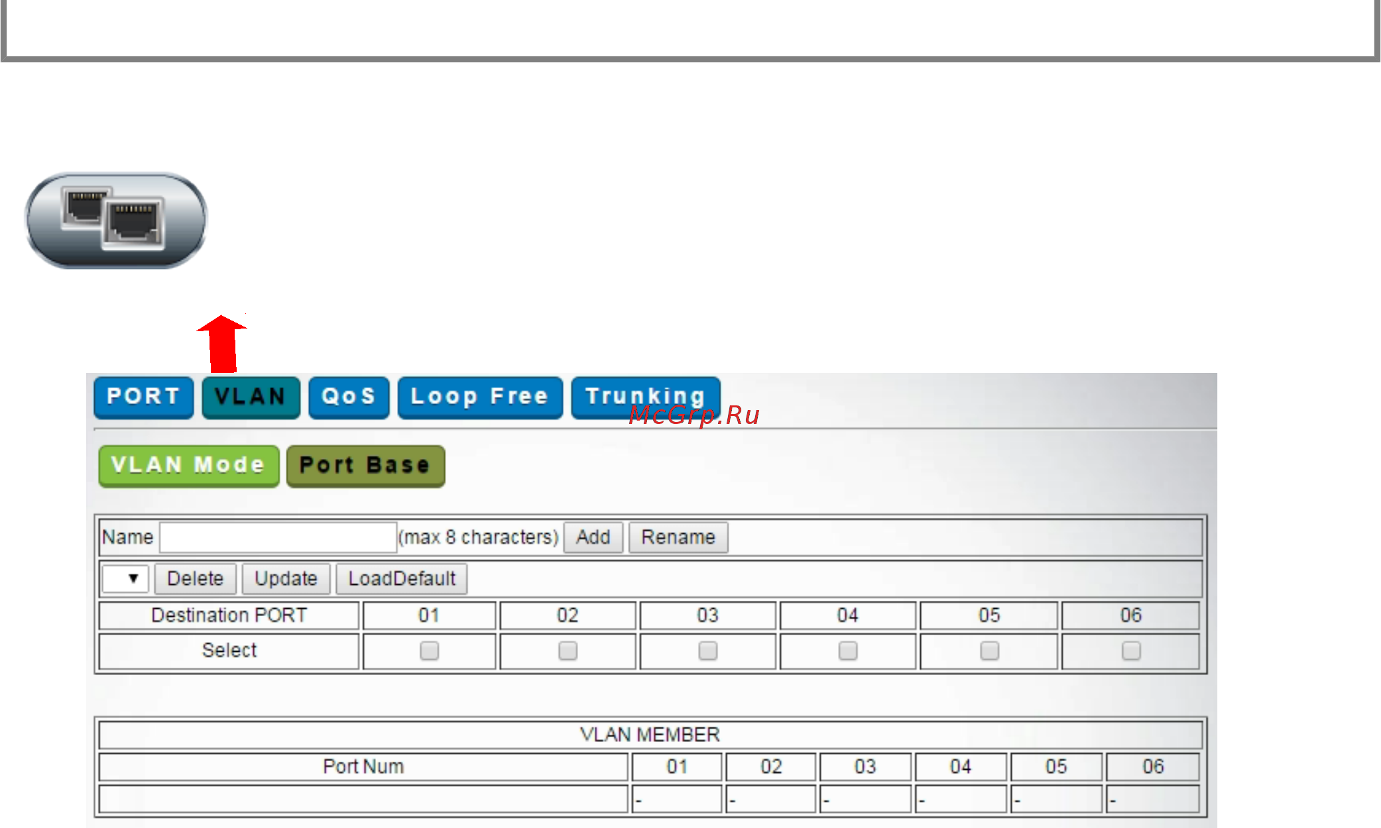Open the QoS tab
Screen dimensions: 1381x828
coord(349,397)
